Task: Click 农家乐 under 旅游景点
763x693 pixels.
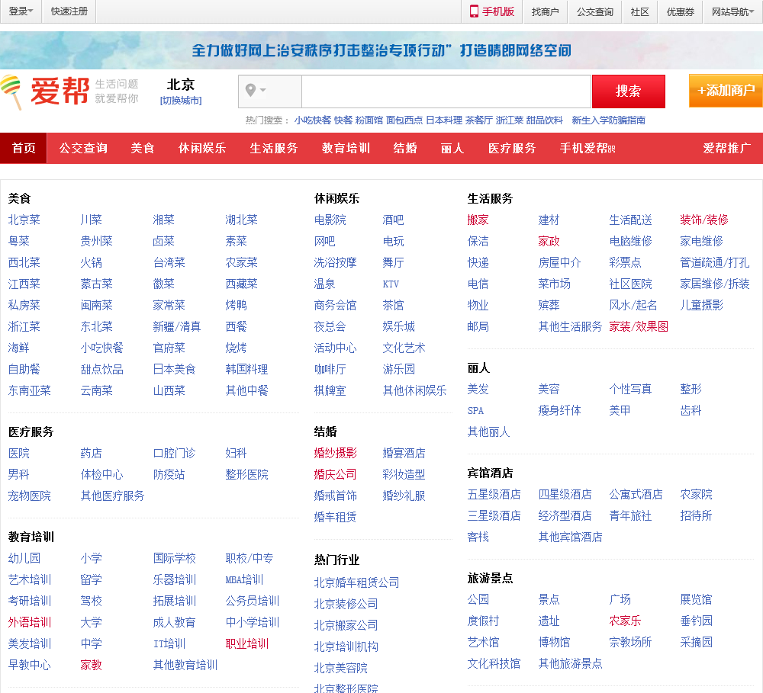Action: (625, 621)
